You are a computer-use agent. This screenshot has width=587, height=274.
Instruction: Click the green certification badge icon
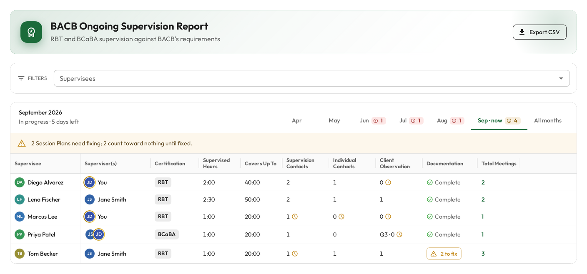point(31,32)
